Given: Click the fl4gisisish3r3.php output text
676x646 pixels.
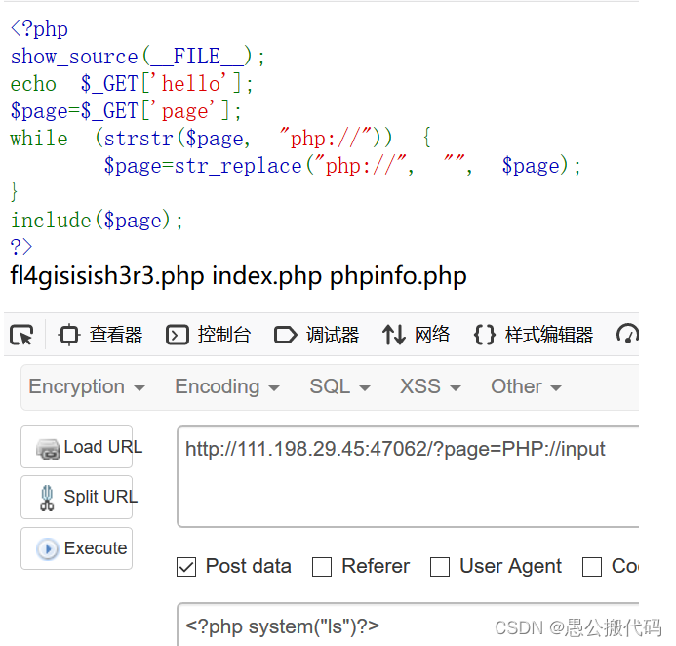Looking at the screenshot, I should tap(107, 276).
